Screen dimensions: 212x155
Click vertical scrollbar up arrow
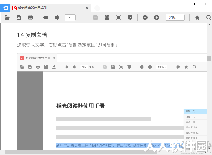pos(209,25)
